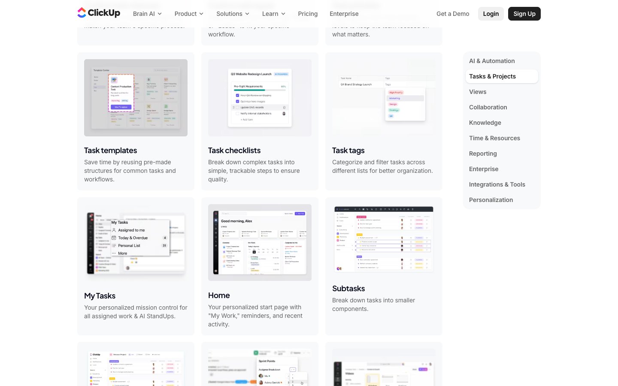Open Integrations & Tools category
Viewport: 618px width, 386px height.
tap(497, 184)
